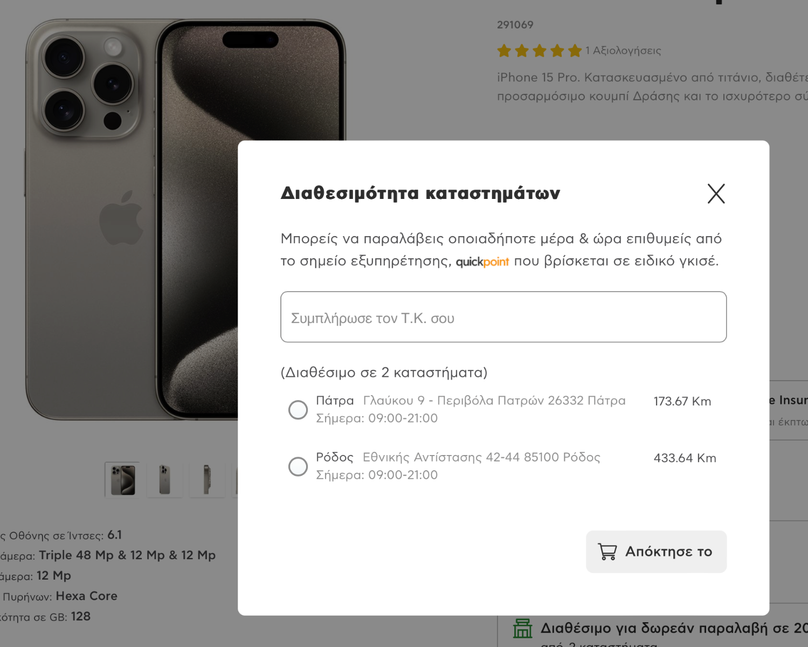Click the Πάτρα store address text

tap(494, 401)
